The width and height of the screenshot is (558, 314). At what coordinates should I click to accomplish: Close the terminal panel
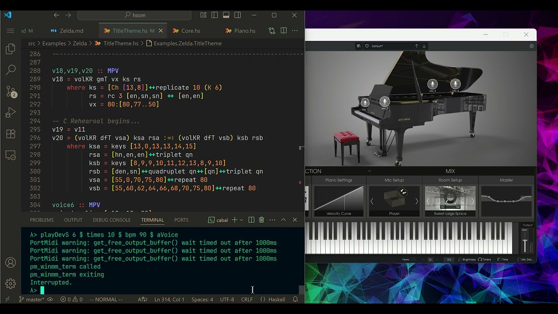point(295,220)
